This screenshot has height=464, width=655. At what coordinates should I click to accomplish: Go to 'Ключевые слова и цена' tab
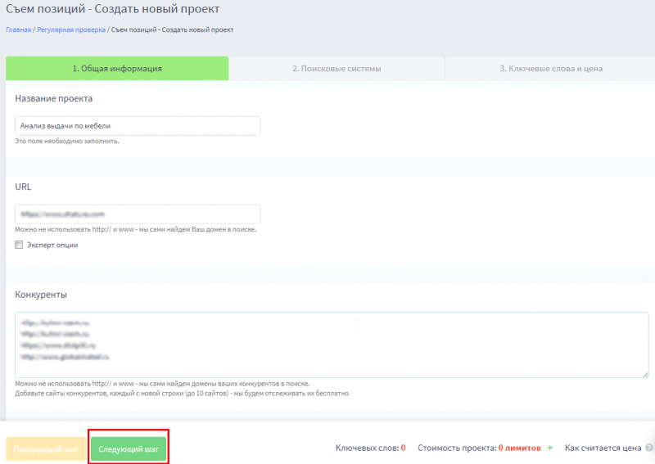click(x=550, y=69)
